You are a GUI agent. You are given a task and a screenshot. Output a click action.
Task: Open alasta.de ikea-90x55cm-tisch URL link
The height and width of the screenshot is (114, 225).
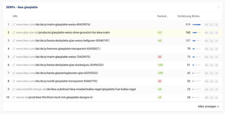pos(54,97)
